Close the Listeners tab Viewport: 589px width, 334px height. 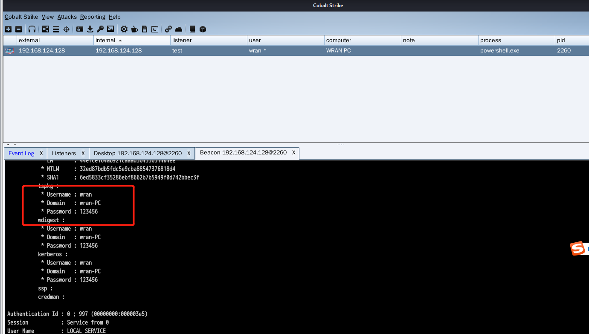point(83,153)
